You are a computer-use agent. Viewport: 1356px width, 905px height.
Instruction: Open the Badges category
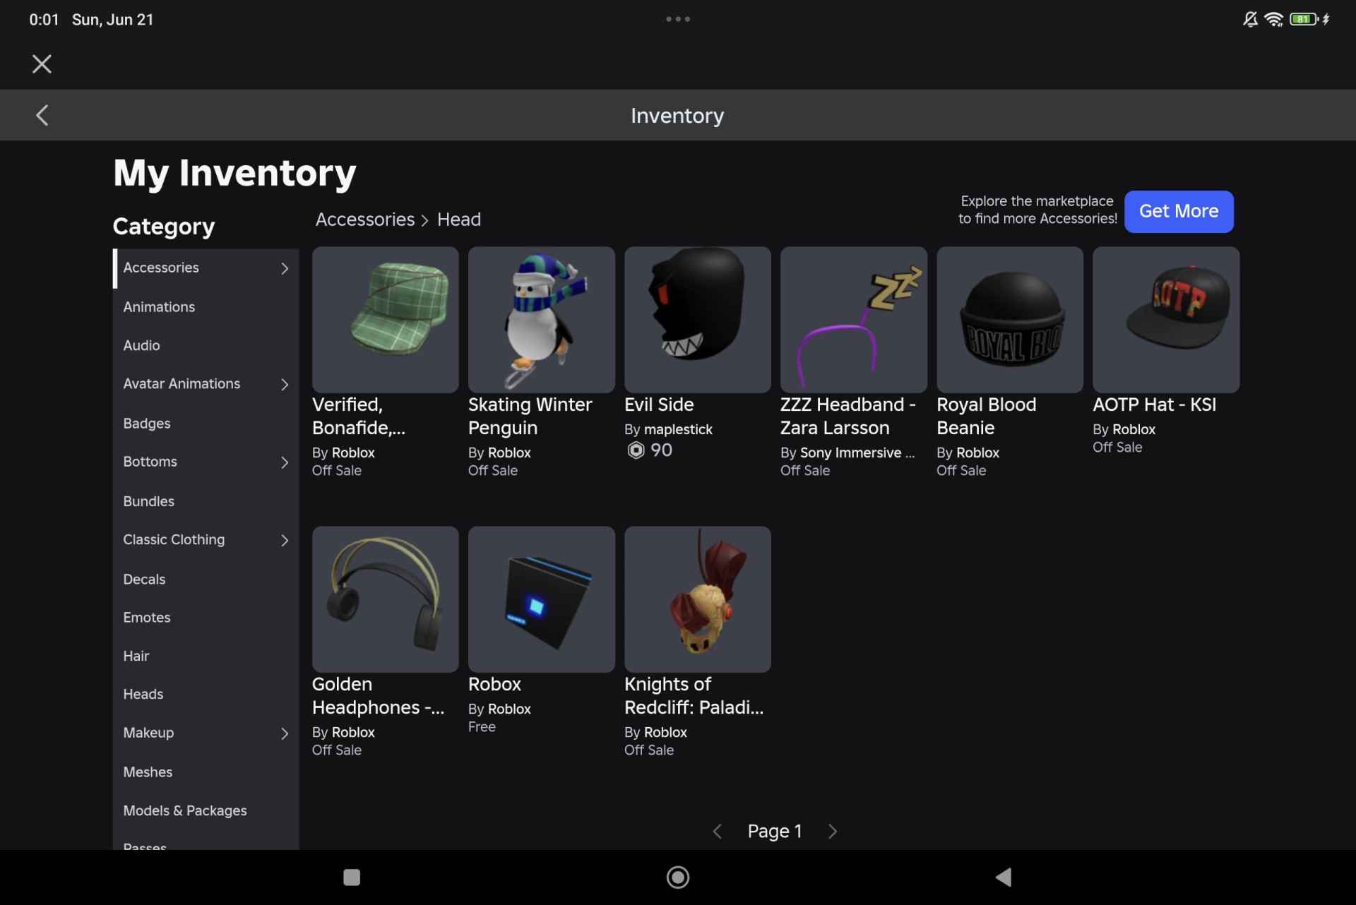pos(206,424)
